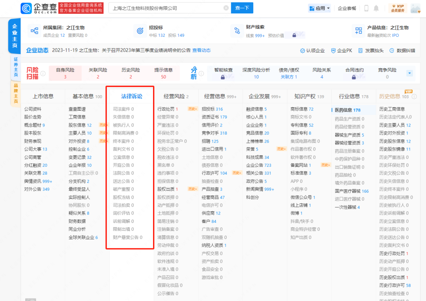This screenshot has width=426, height=301.
Task: Switch to 企业主页 side tab
Action: [15, 36]
